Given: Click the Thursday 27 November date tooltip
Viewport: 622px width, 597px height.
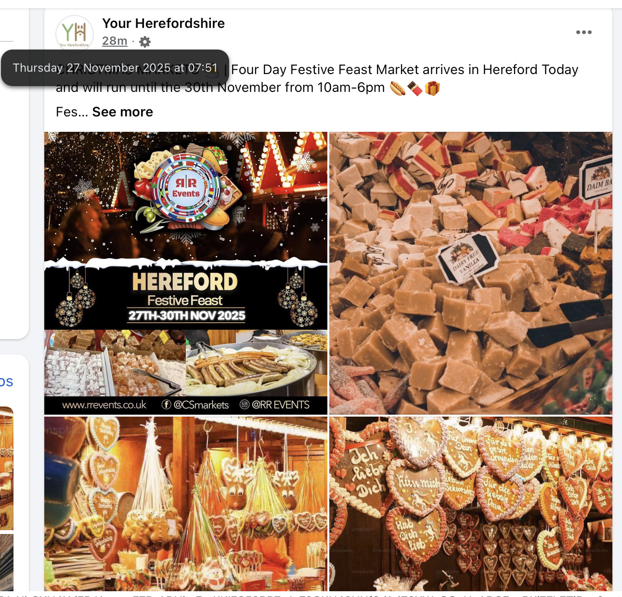Looking at the screenshot, I should click(115, 68).
